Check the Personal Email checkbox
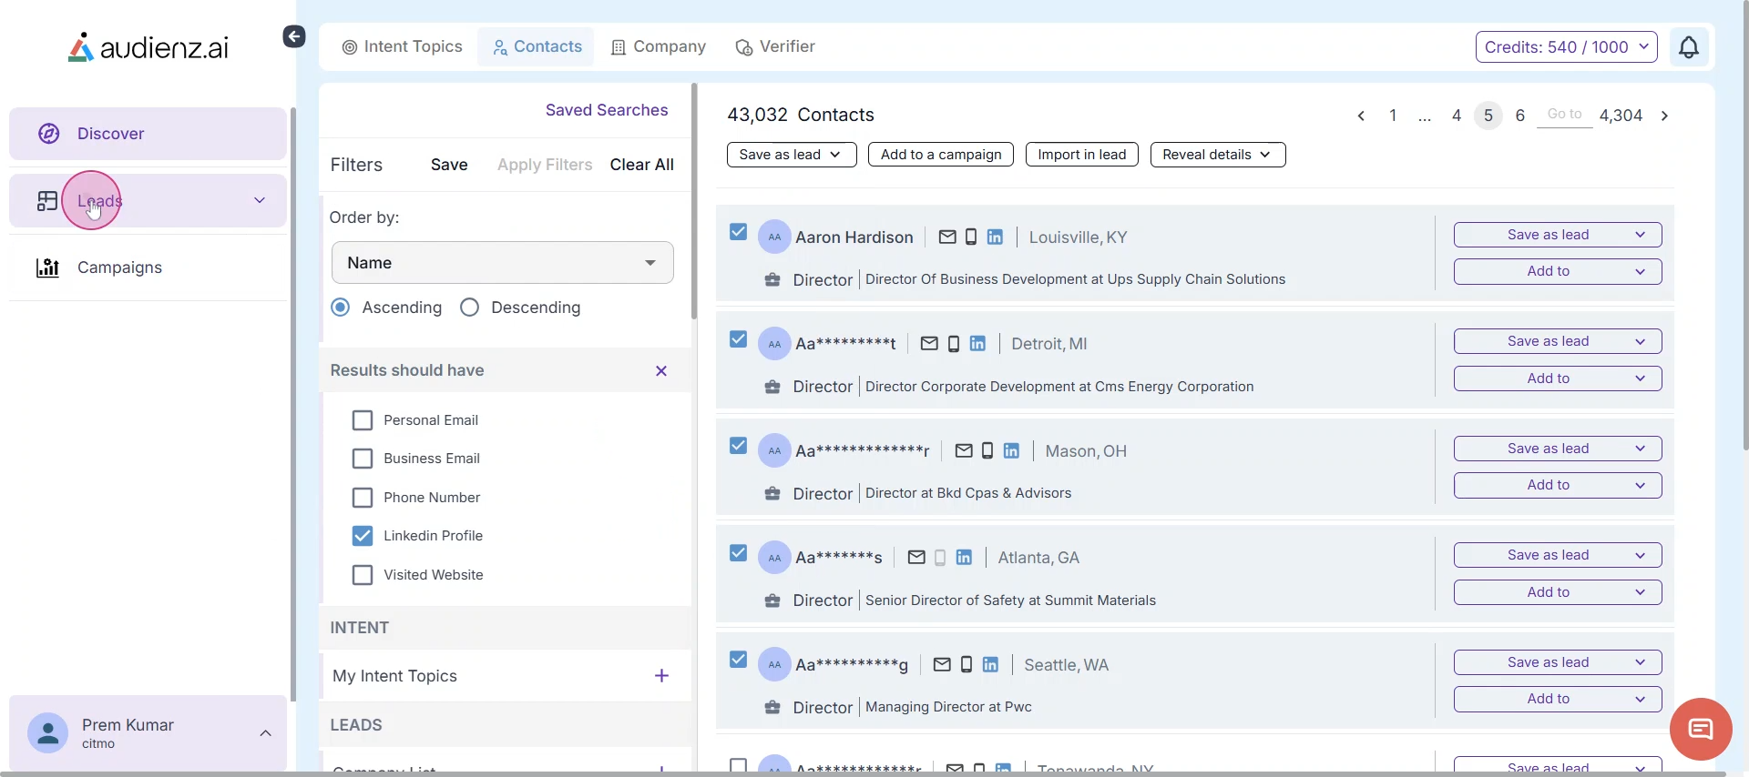Viewport: 1749px width, 777px height. tap(363, 420)
